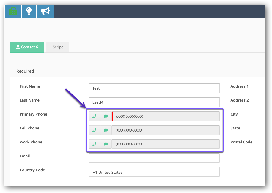This screenshot has height=193, width=272.
Task: Click the megaphone announcements icon
Action: [45, 11]
